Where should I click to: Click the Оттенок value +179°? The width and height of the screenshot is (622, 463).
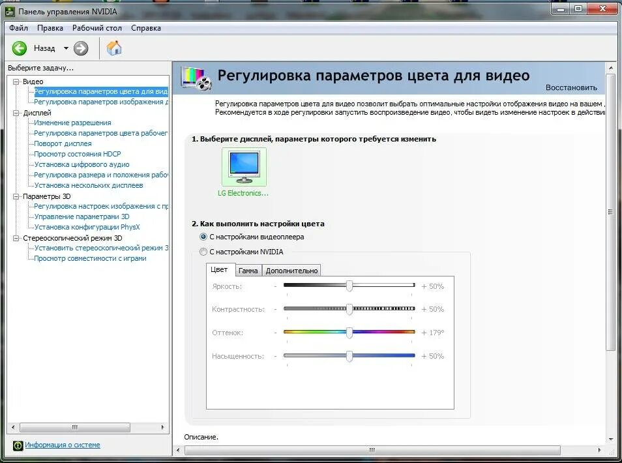(433, 333)
